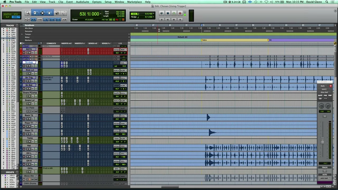
Task: Select the Pencil tool
Action: (x=64, y=13)
